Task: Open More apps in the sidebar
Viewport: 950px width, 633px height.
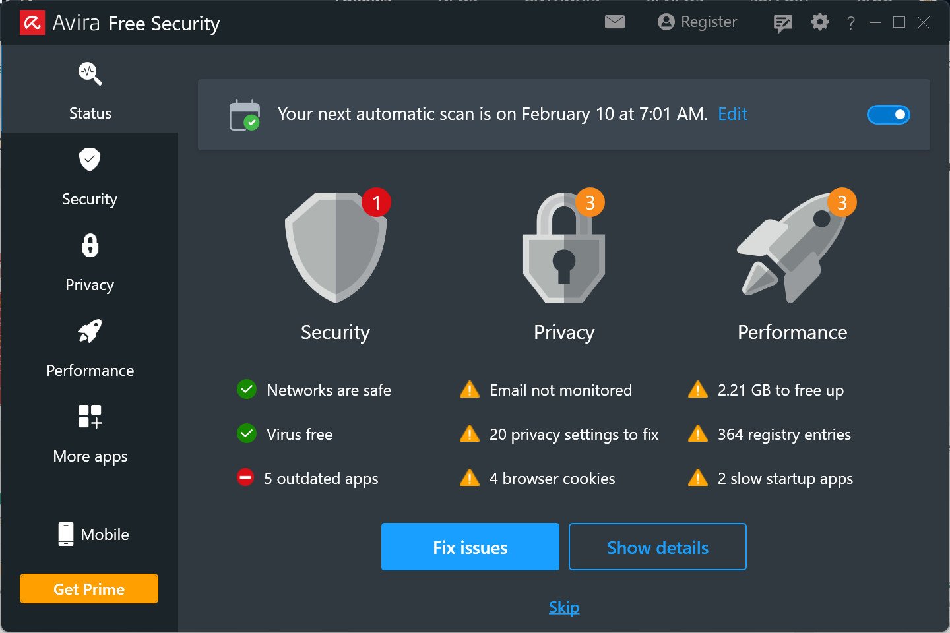Action: 90,434
